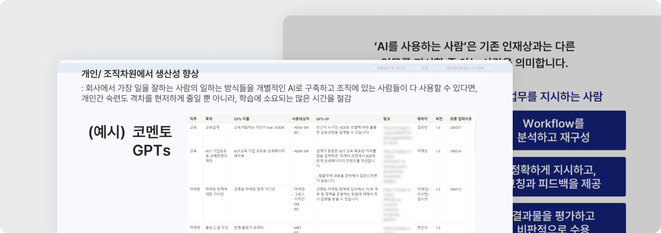Click the '사용대상자' column header
661x233 pixels.
click(300, 118)
